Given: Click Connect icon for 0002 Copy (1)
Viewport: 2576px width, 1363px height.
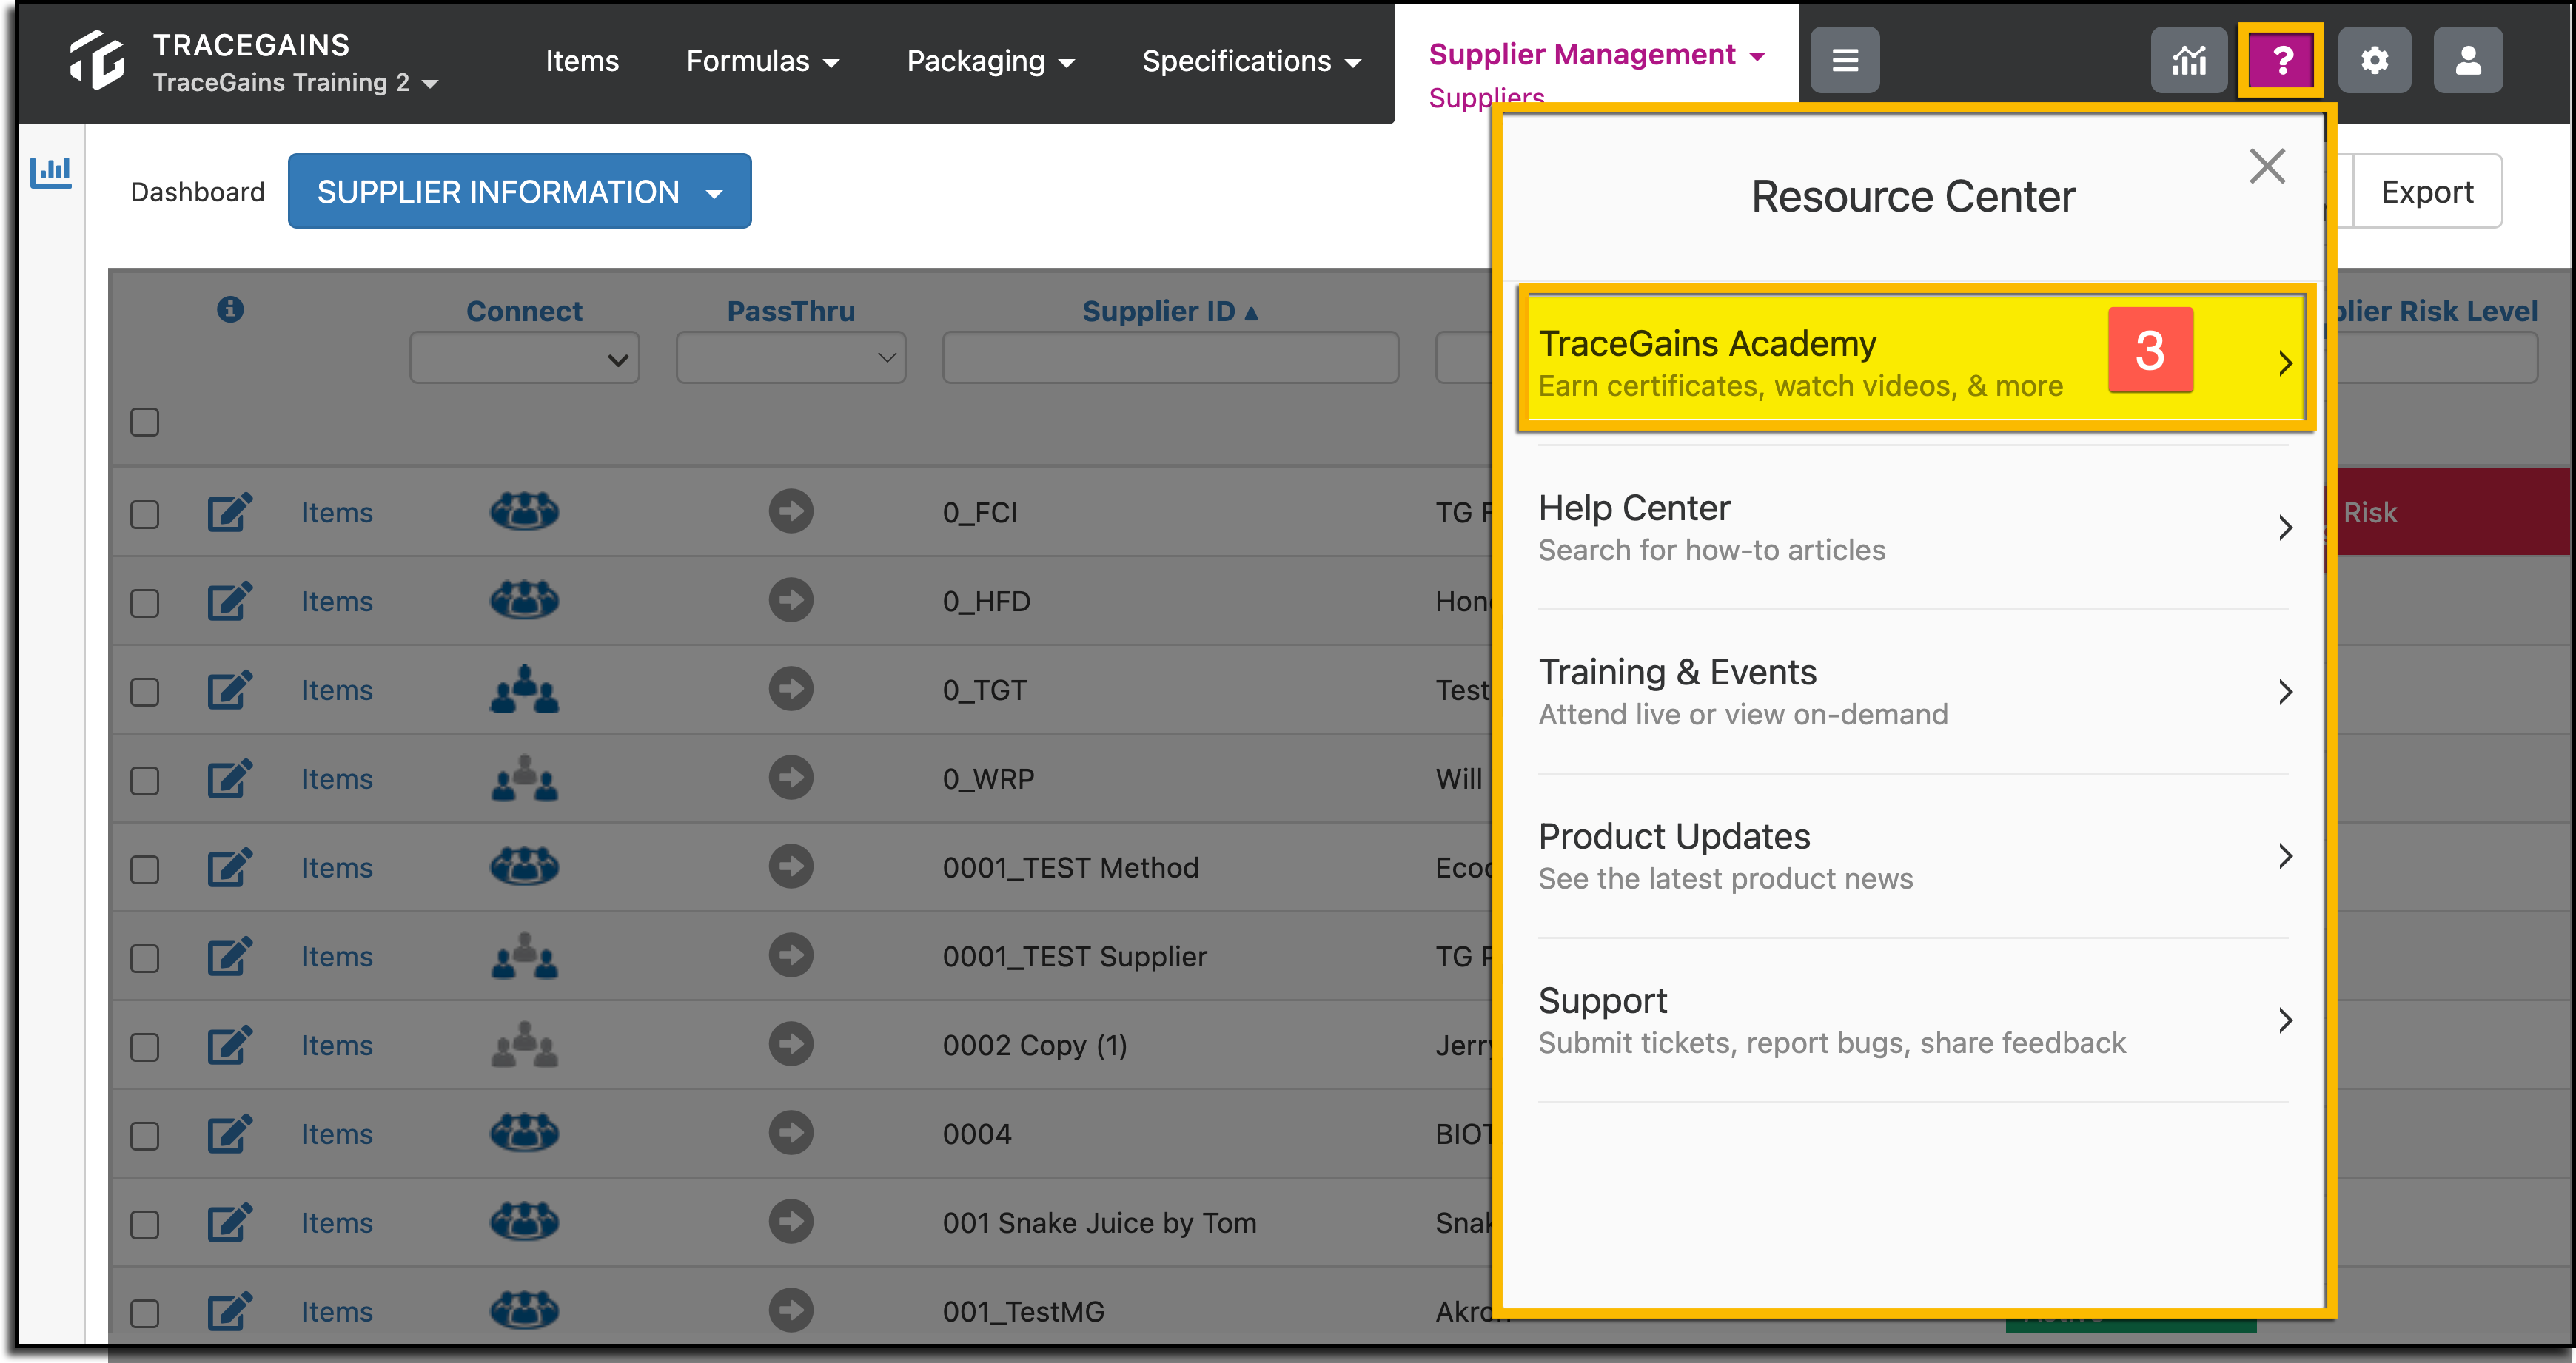Looking at the screenshot, I should [524, 1044].
